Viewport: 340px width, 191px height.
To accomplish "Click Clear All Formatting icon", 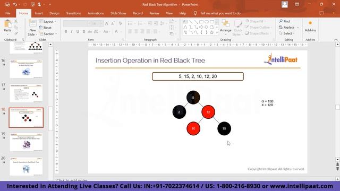I will click(121, 23).
